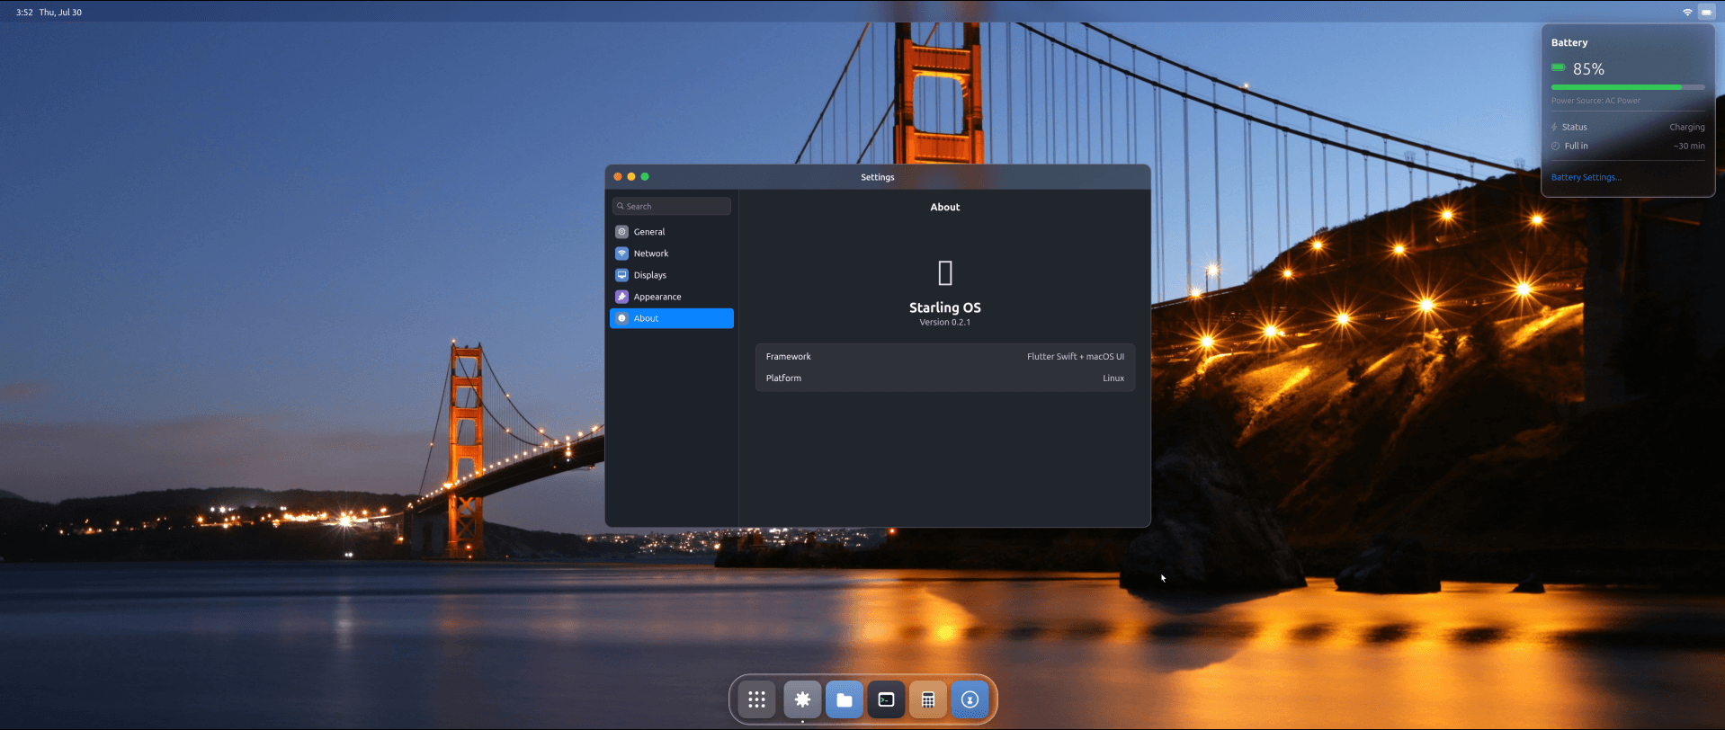
Task: Click the Starling OS name text
Action: tap(945, 307)
